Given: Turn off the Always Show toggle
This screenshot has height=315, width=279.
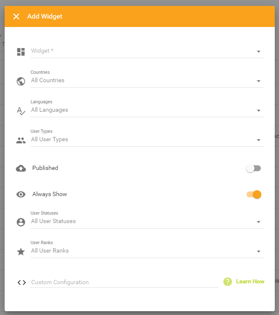Looking at the screenshot, I should click(x=254, y=194).
